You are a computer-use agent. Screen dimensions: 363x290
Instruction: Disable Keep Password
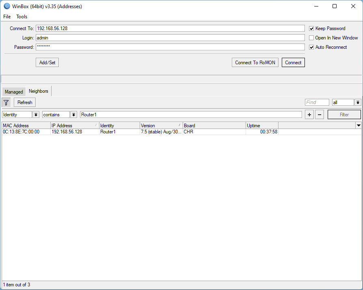[x=311, y=28]
